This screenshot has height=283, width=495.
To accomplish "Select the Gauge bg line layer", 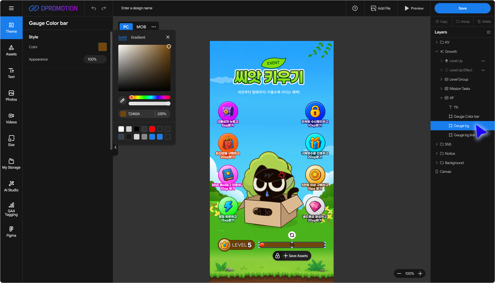I will click(463, 135).
